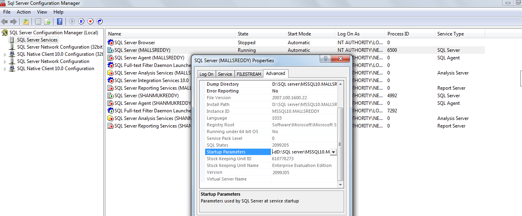The height and width of the screenshot is (216, 522).
Task: Click the Running under 64 bit OS label
Action: tap(232, 132)
